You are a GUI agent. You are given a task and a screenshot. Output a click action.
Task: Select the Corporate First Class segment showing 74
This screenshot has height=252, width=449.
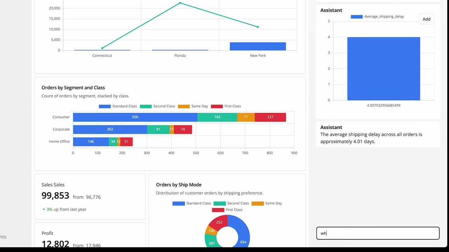point(183,129)
